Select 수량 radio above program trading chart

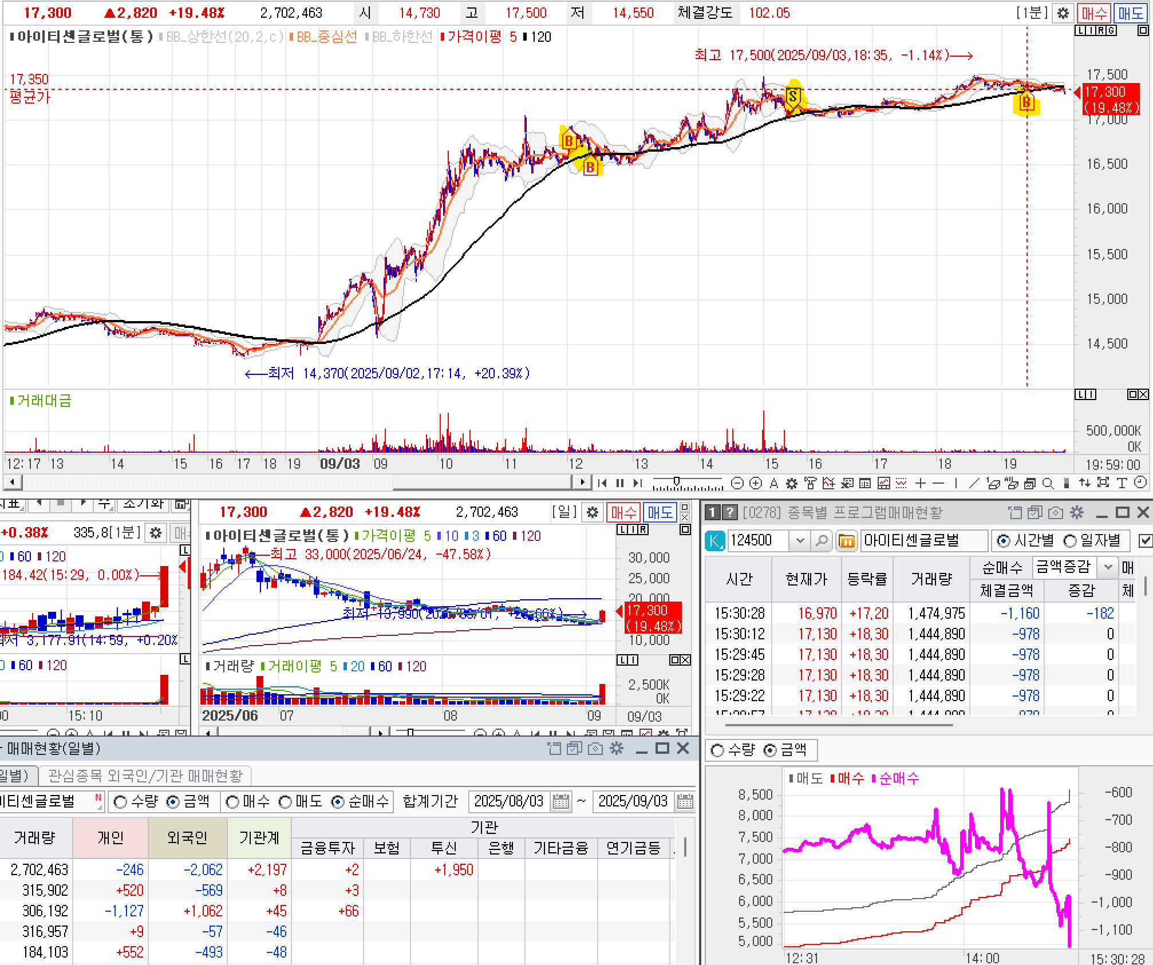click(717, 750)
